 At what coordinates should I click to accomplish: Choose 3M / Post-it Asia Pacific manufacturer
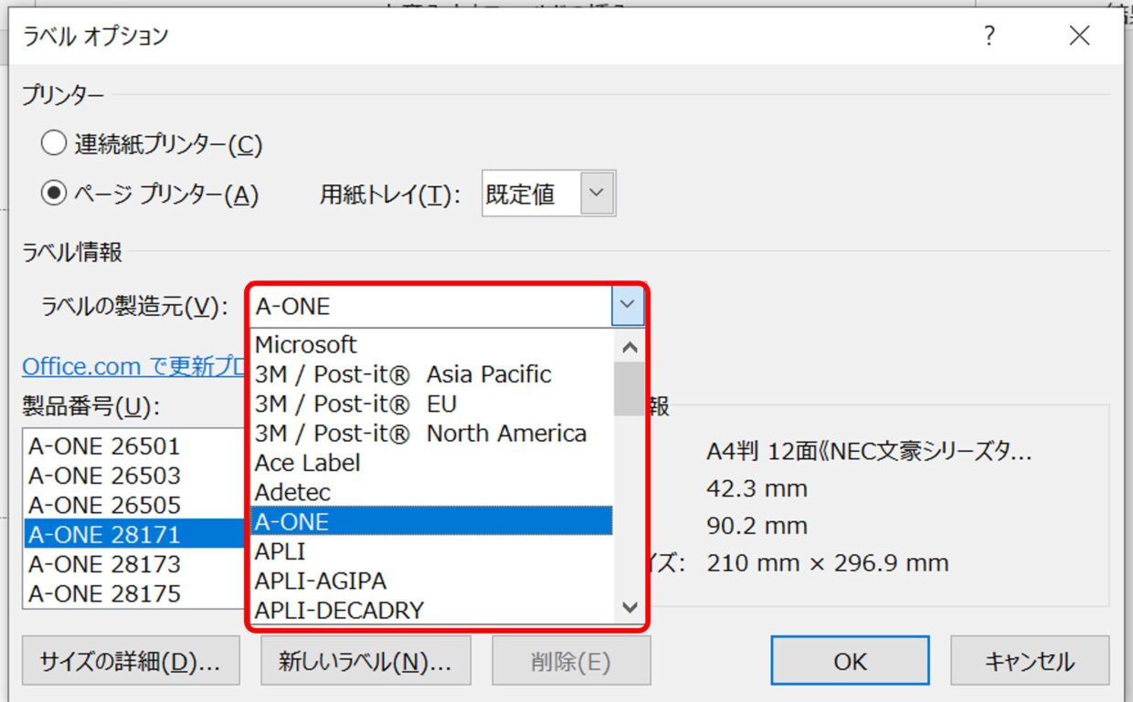[431, 374]
